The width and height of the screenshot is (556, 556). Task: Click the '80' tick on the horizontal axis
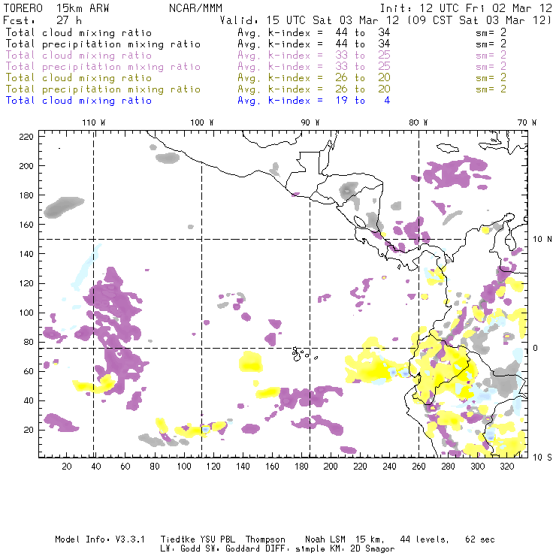coord(155,467)
